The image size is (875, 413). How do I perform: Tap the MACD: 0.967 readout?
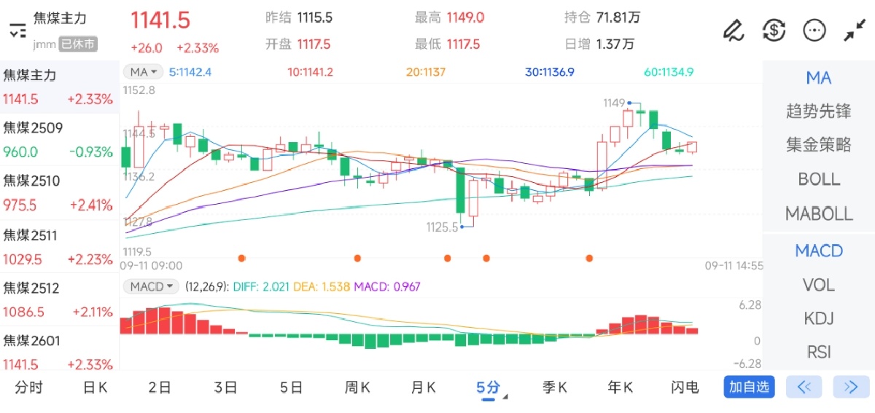point(387,287)
